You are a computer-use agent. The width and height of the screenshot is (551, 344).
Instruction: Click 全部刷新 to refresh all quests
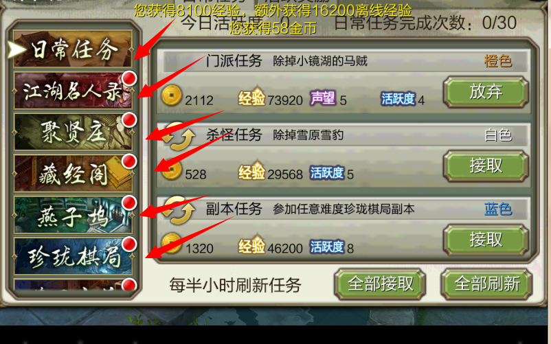point(486,284)
